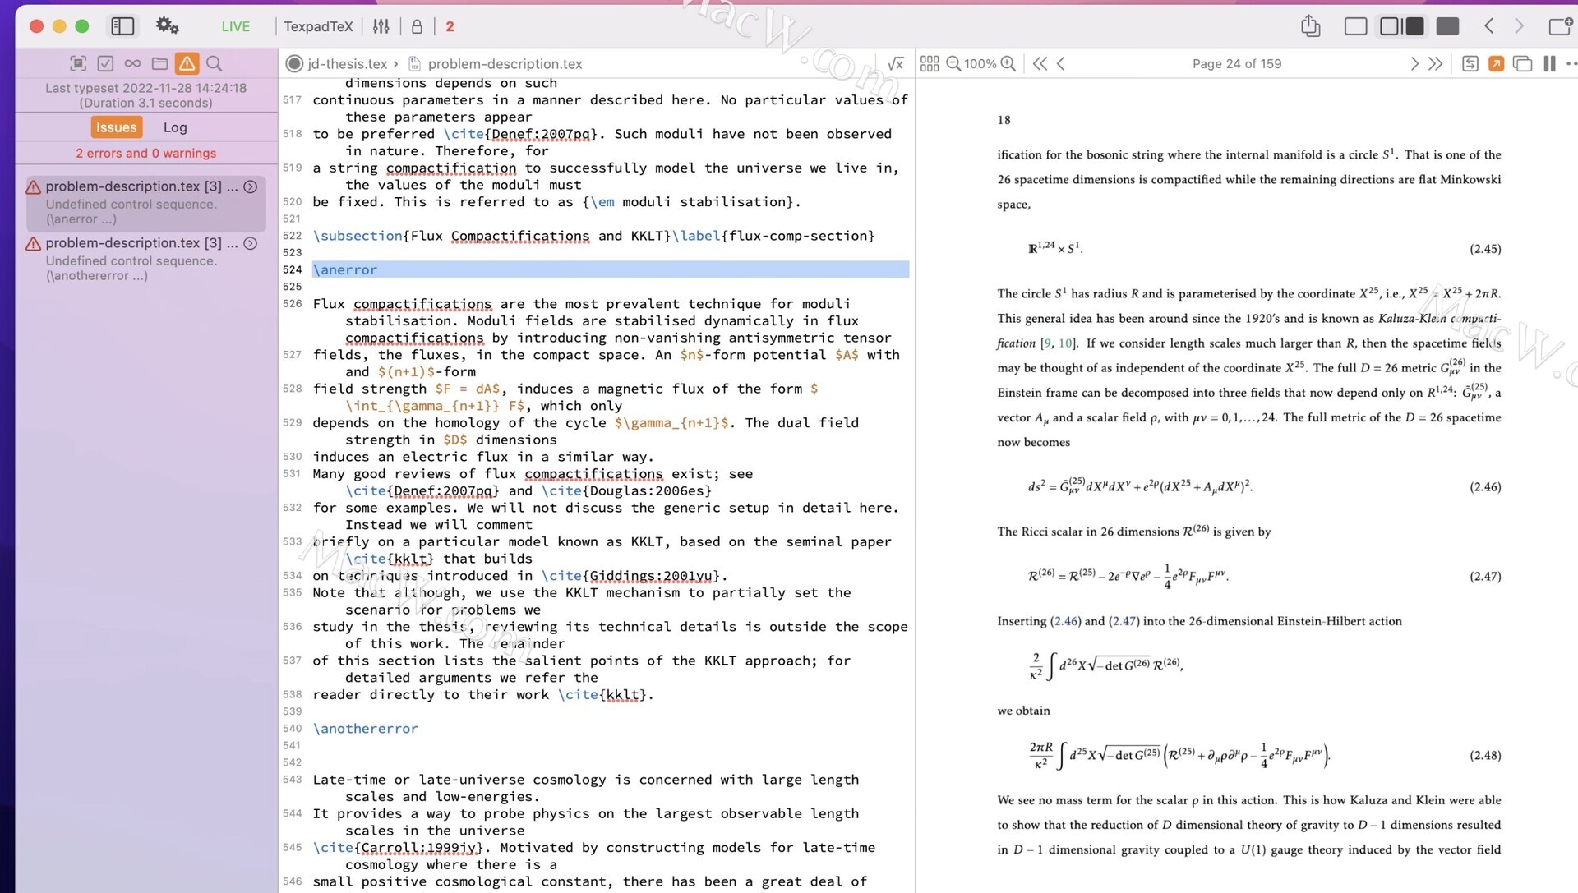
Task: Toggle the sync editor and PDF icon
Action: (x=1470, y=63)
